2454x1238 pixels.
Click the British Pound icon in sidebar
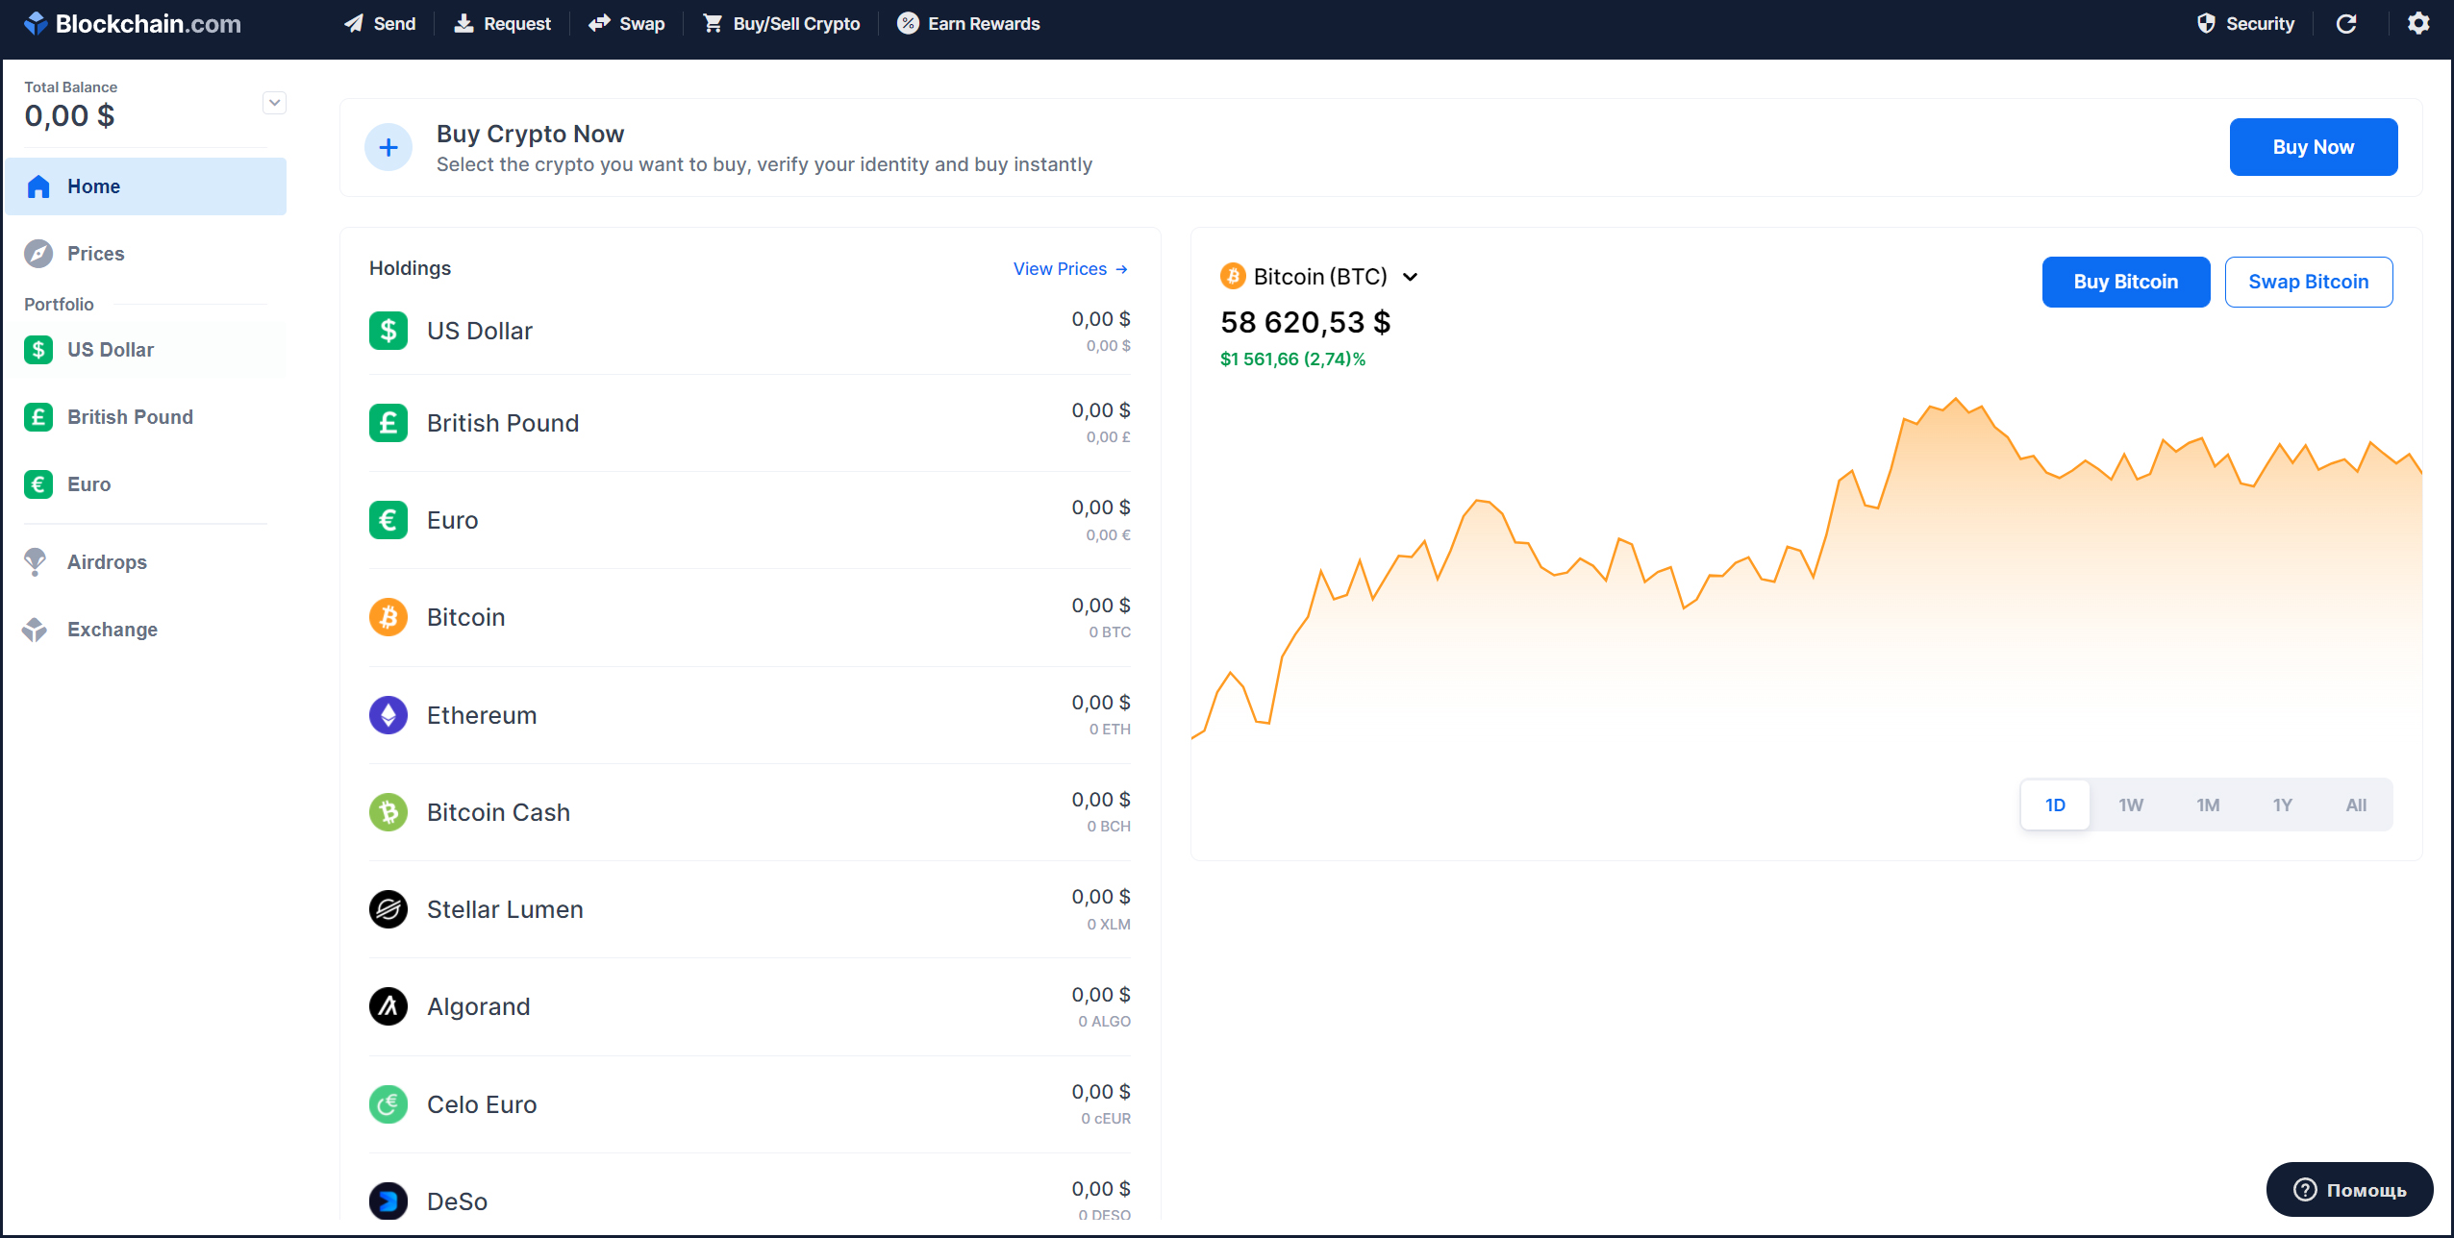[x=38, y=417]
